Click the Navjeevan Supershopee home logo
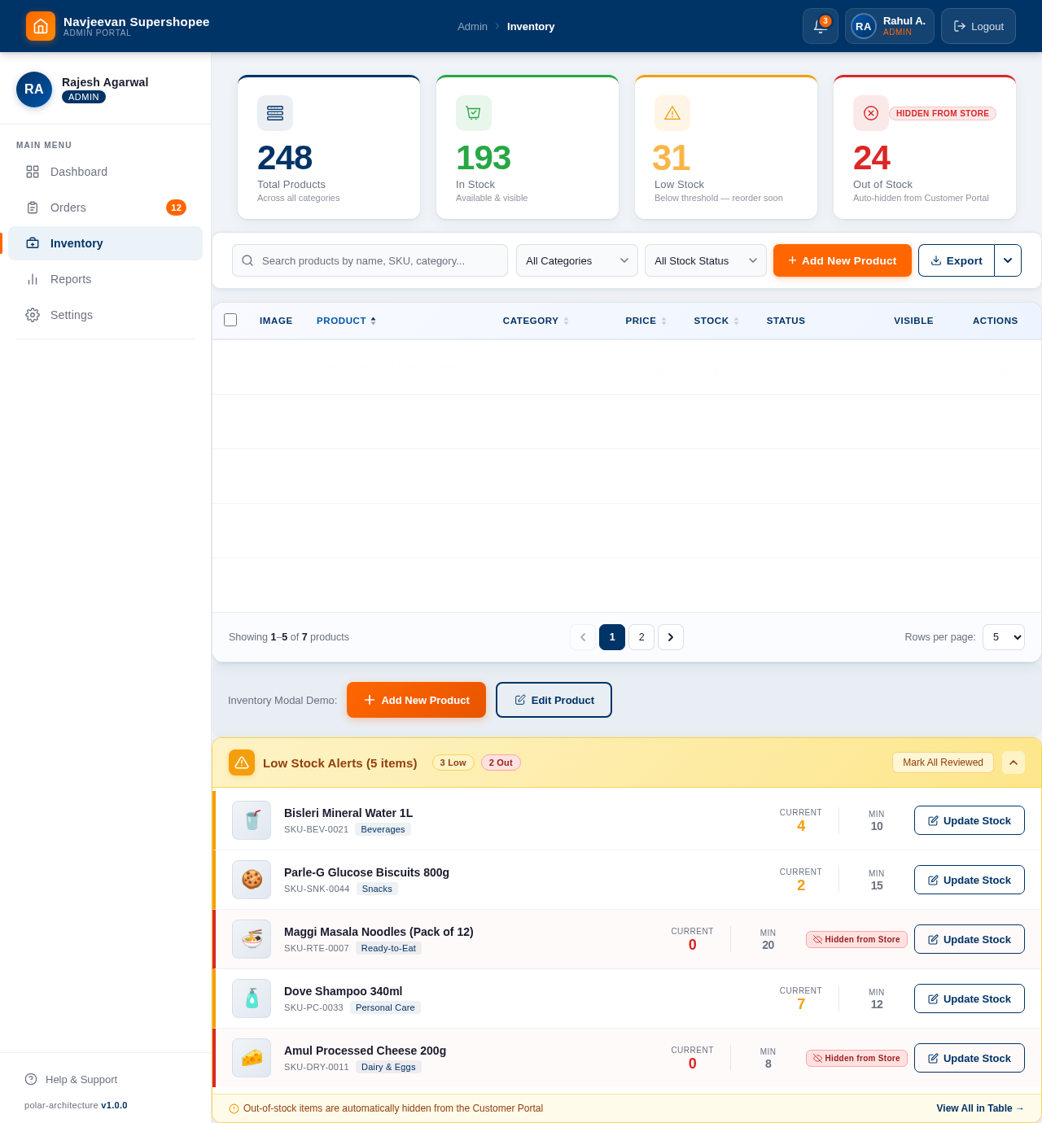Image resolution: width=1042 pixels, height=1123 pixels. pyautogui.click(x=41, y=26)
